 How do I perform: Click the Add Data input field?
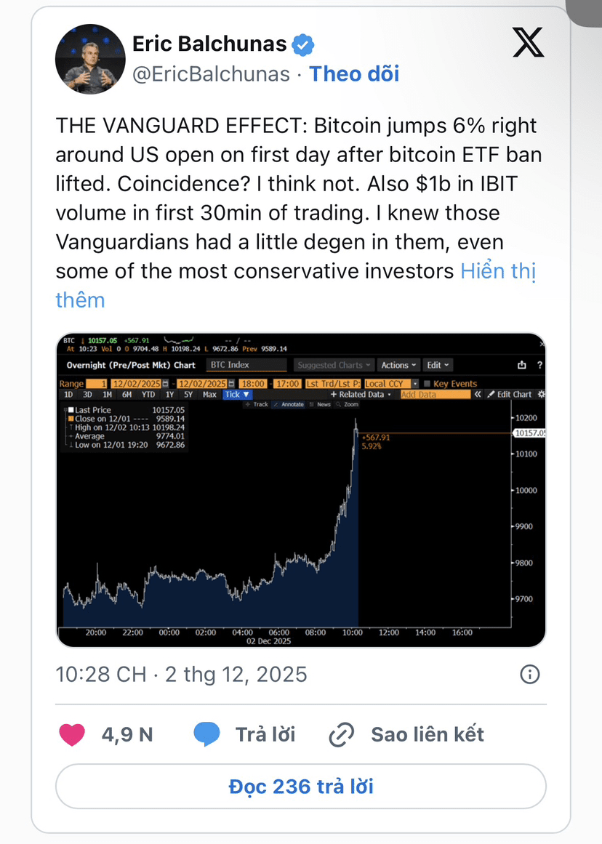pyautogui.click(x=434, y=394)
